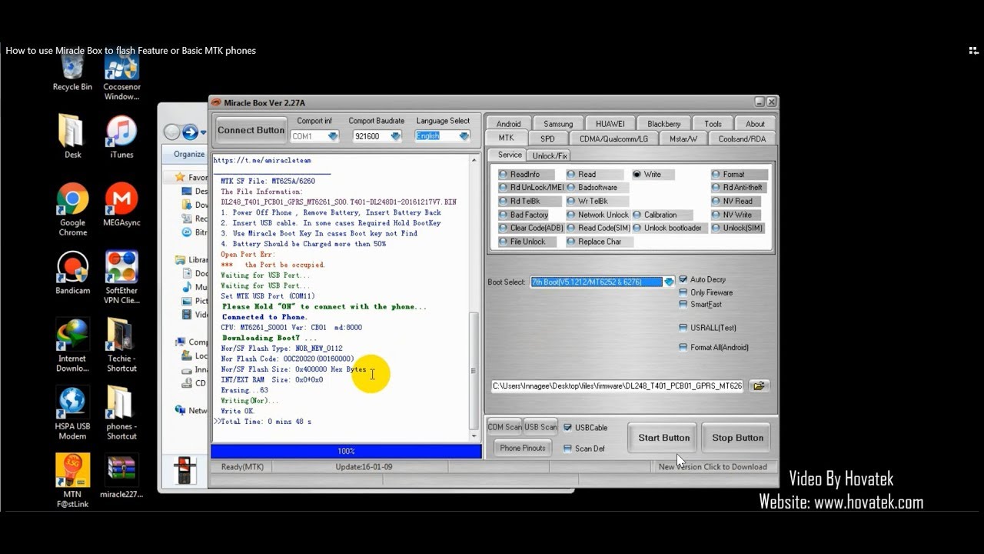Viewport: 984px width, 554px height.
Task: Open Phone Pinouts
Action: 523,448
